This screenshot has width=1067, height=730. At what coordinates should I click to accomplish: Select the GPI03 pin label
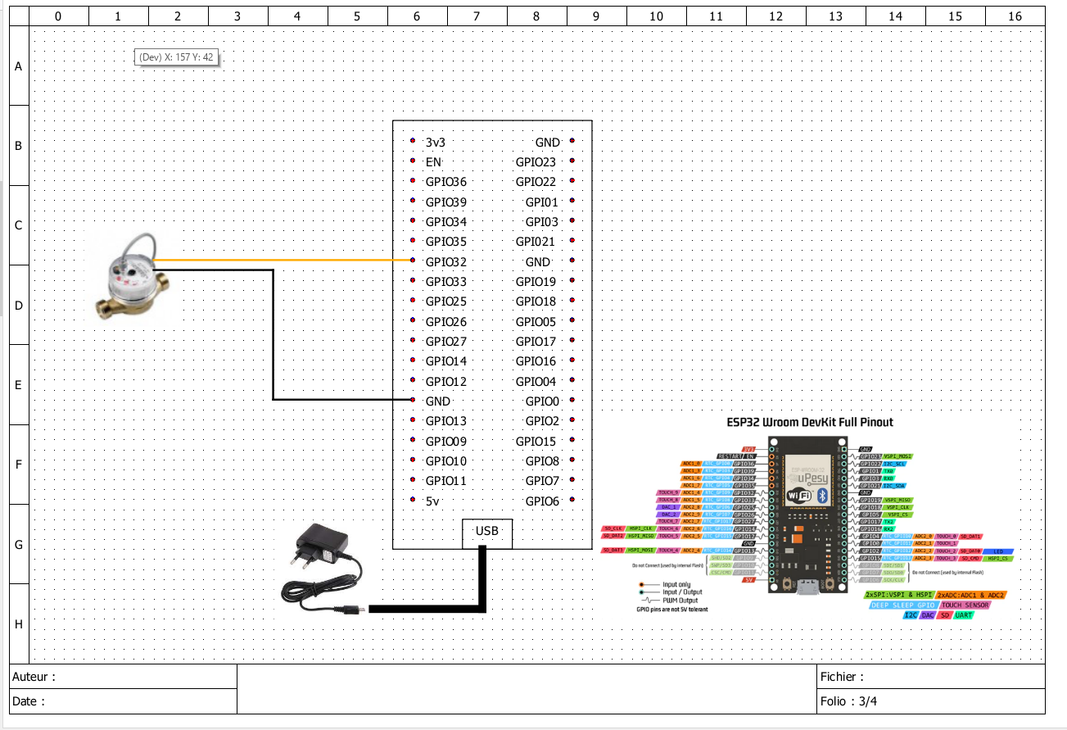click(x=541, y=222)
